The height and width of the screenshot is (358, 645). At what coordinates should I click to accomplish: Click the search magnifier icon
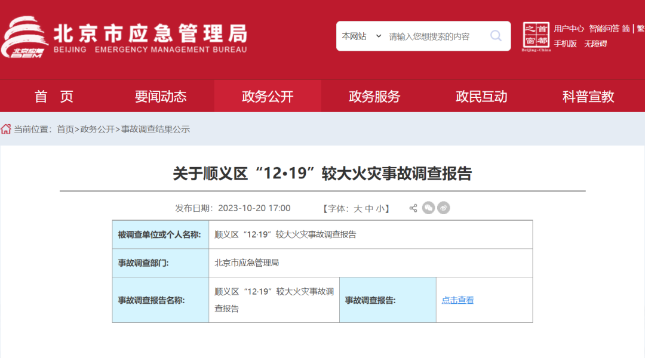tap(496, 36)
